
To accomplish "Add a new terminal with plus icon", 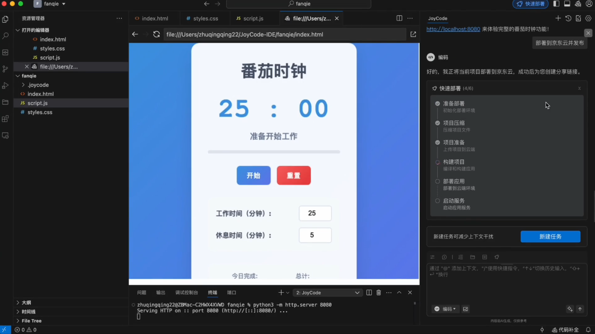I will point(281,292).
